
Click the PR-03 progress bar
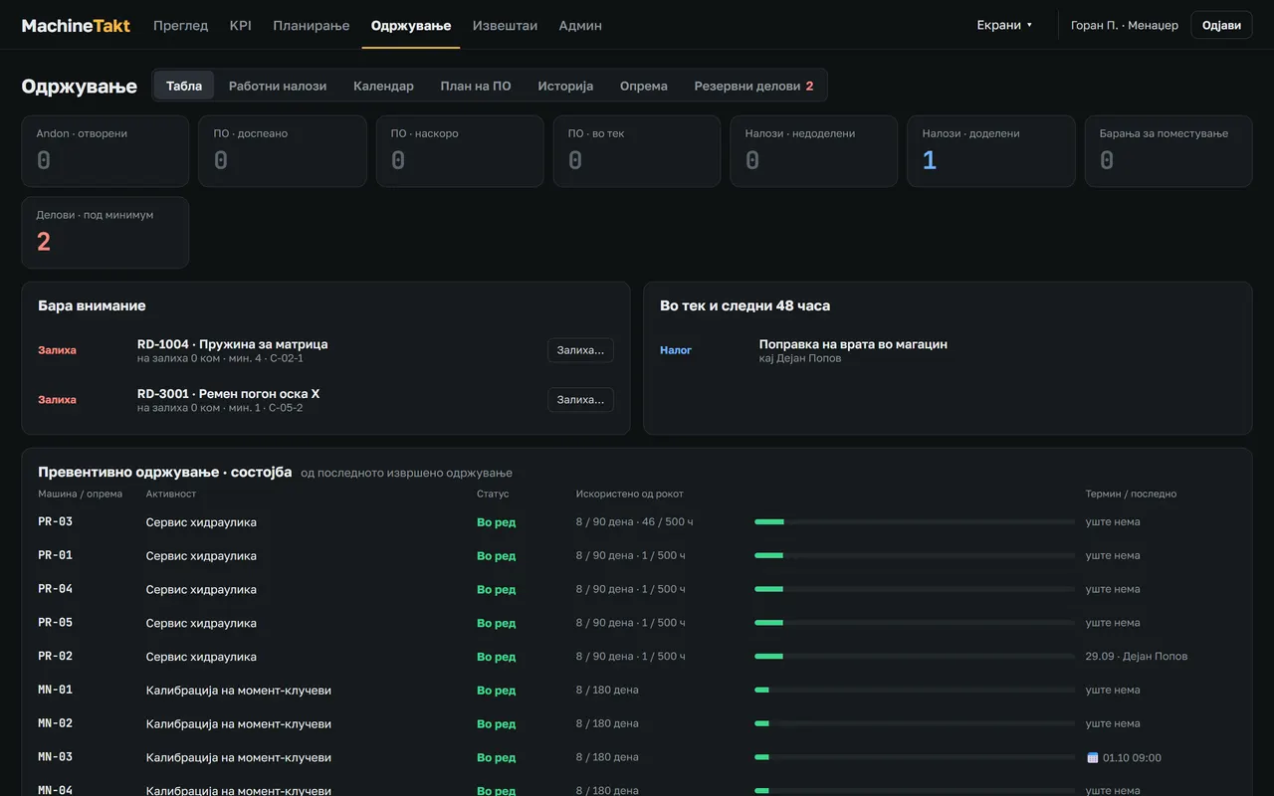tap(914, 521)
